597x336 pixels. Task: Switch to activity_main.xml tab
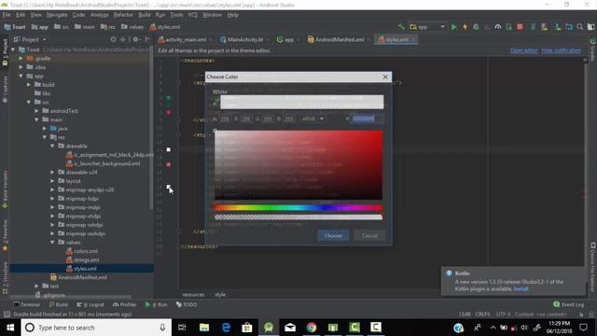tap(185, 39)
